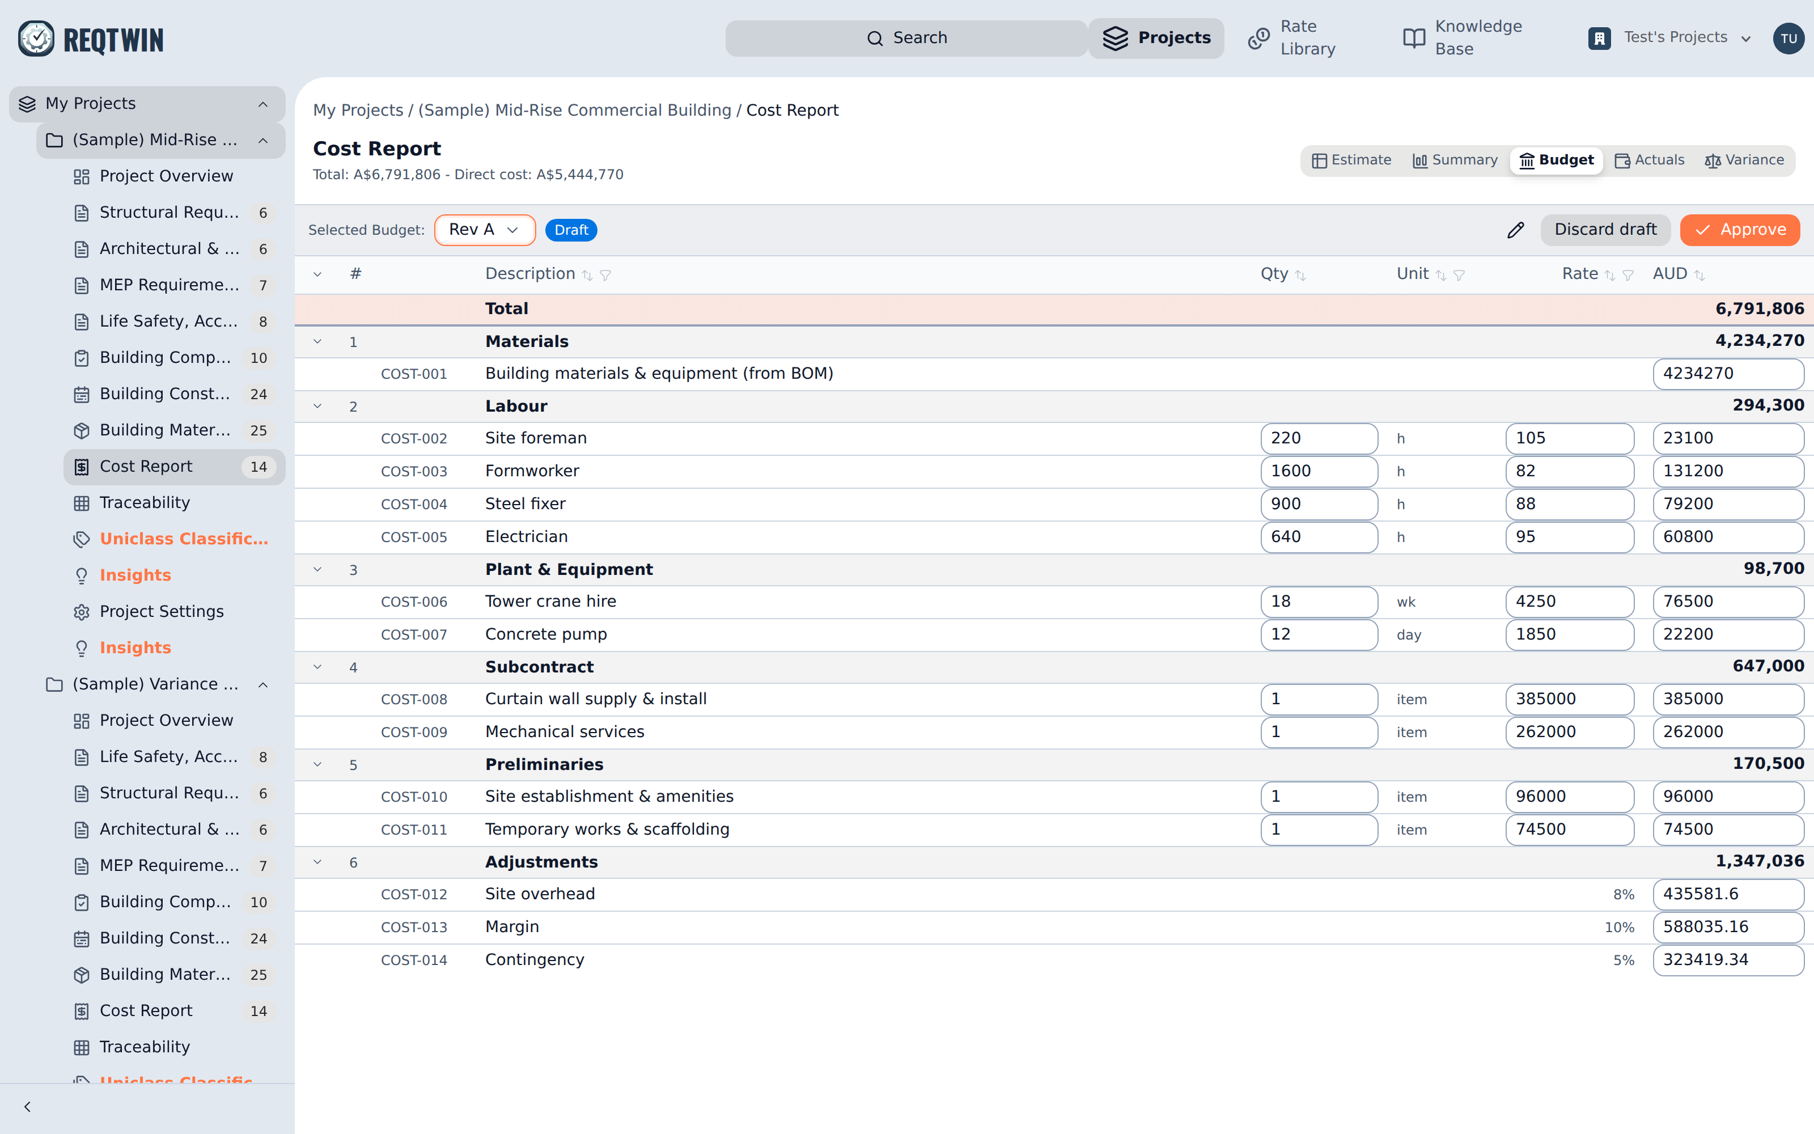Viewport: 1814px width, 1134px height.
Task: Open Structural Requirements under Mid-Rise project
Action: coord(174,213)
